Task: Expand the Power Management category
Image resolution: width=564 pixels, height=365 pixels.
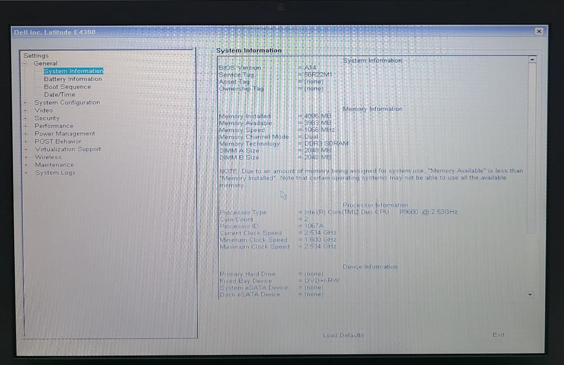Action: [x=63, y=133]
